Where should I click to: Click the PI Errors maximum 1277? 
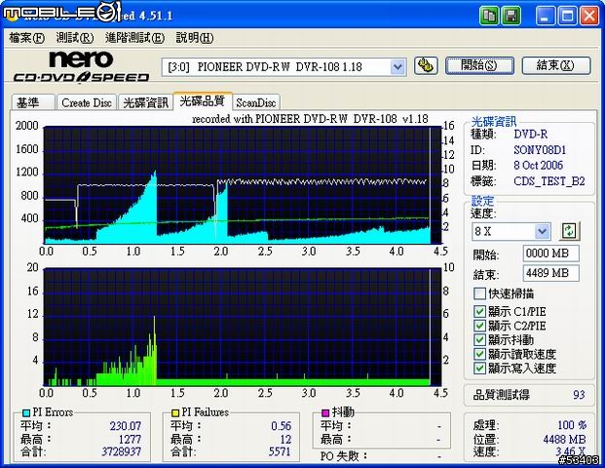pyautogui.click(x=130, y=439)
